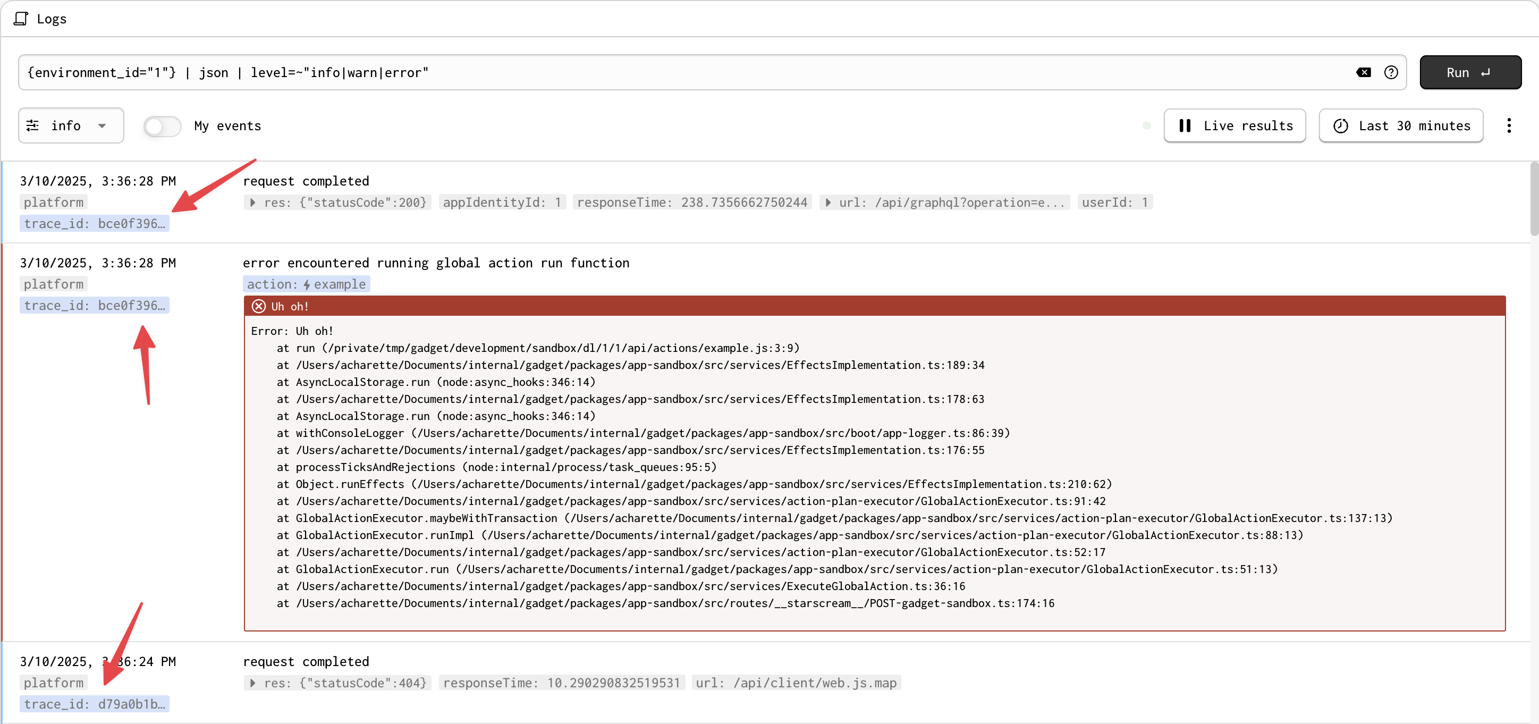Click platform tag of the error log entry

point(54,284)
